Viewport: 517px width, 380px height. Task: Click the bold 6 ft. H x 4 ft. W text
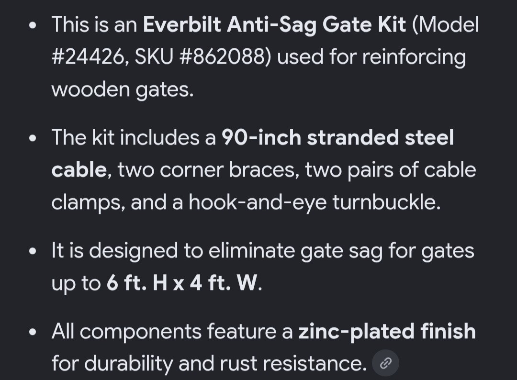182,283
